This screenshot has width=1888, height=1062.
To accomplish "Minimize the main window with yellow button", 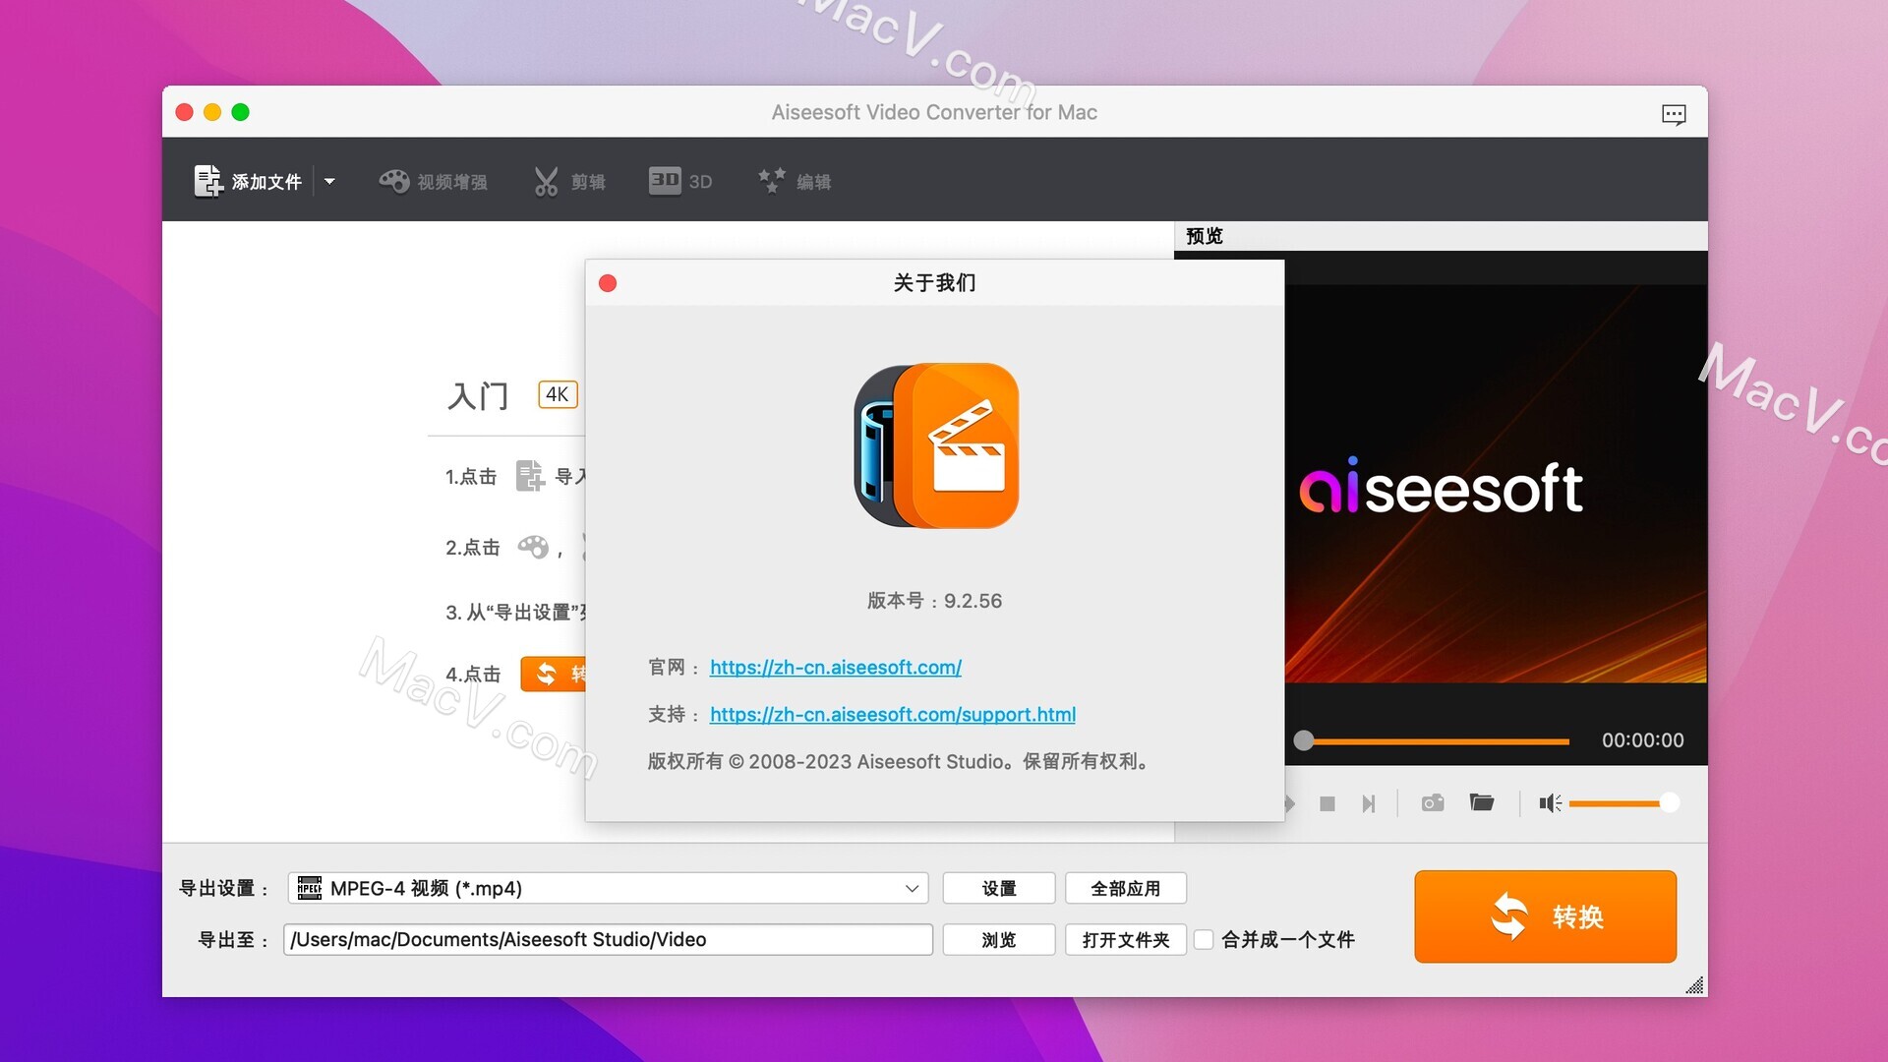I will [212, 112].
